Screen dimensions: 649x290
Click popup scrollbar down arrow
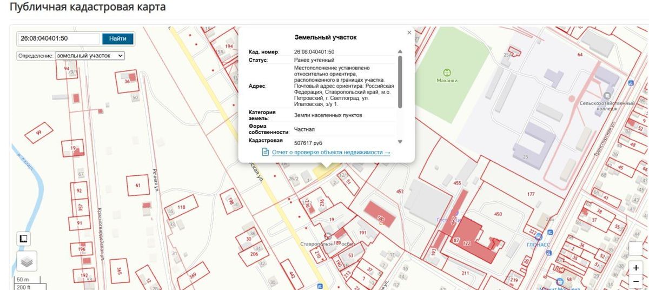pyautogui.click(x=400, y=141)
